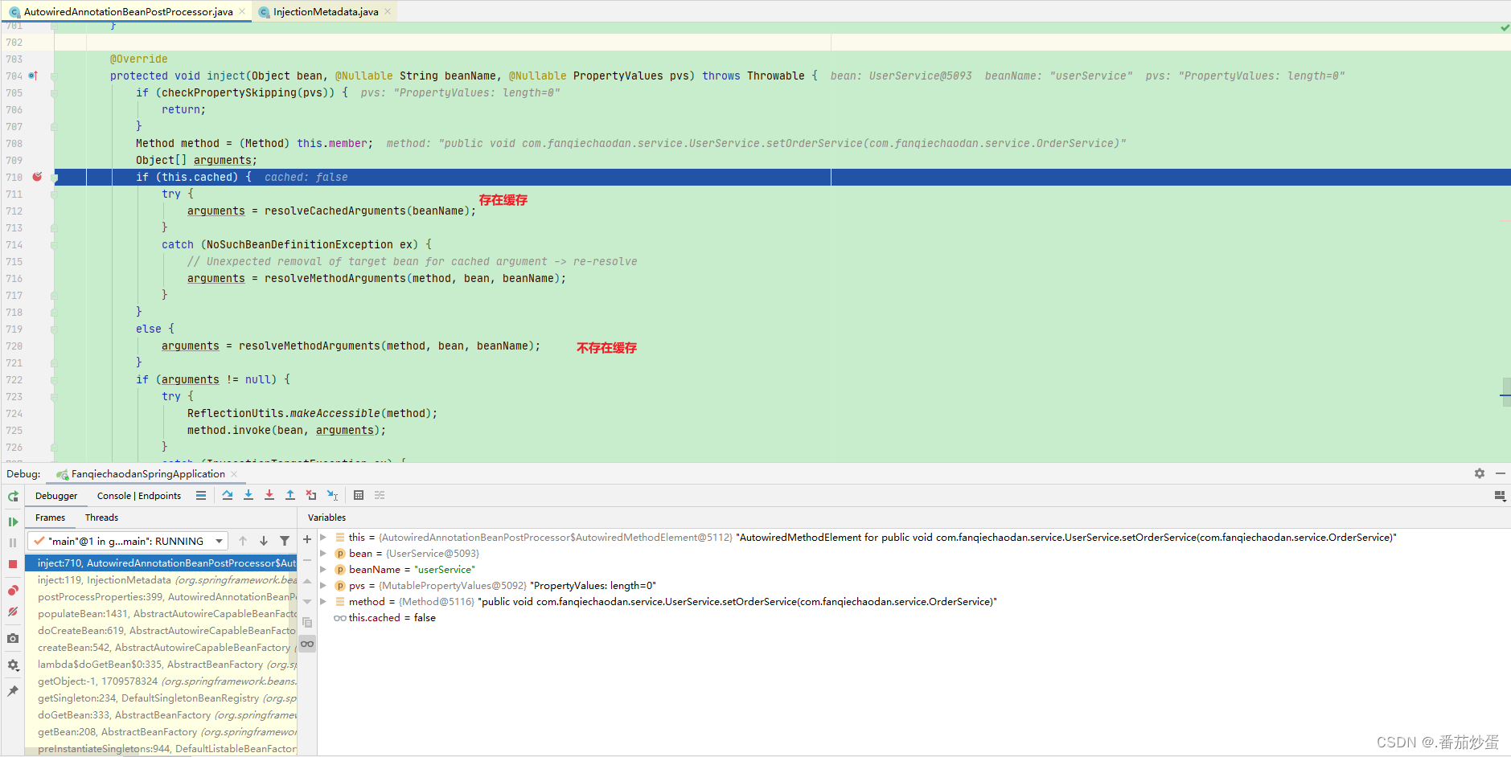Viewport: 1511px width, 757px height.
Task: Open View Breakpoints dialog
Action: pos(13,591)
